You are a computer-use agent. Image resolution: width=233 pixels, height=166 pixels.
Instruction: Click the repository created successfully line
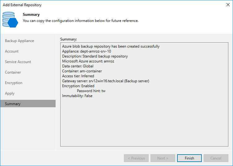click(x=111, y=46)
